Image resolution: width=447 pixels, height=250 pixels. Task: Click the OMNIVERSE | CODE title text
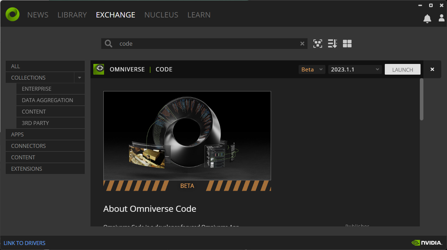[141, 69]
